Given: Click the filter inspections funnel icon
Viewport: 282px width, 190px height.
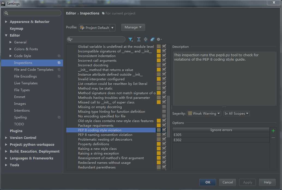Looking at the screenshot, I should point(131,39).
